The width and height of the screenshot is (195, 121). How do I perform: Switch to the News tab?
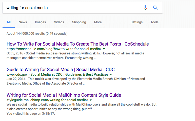point(23,22)
